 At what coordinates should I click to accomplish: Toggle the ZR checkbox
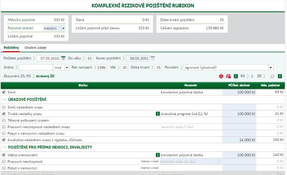click(272, 76)
